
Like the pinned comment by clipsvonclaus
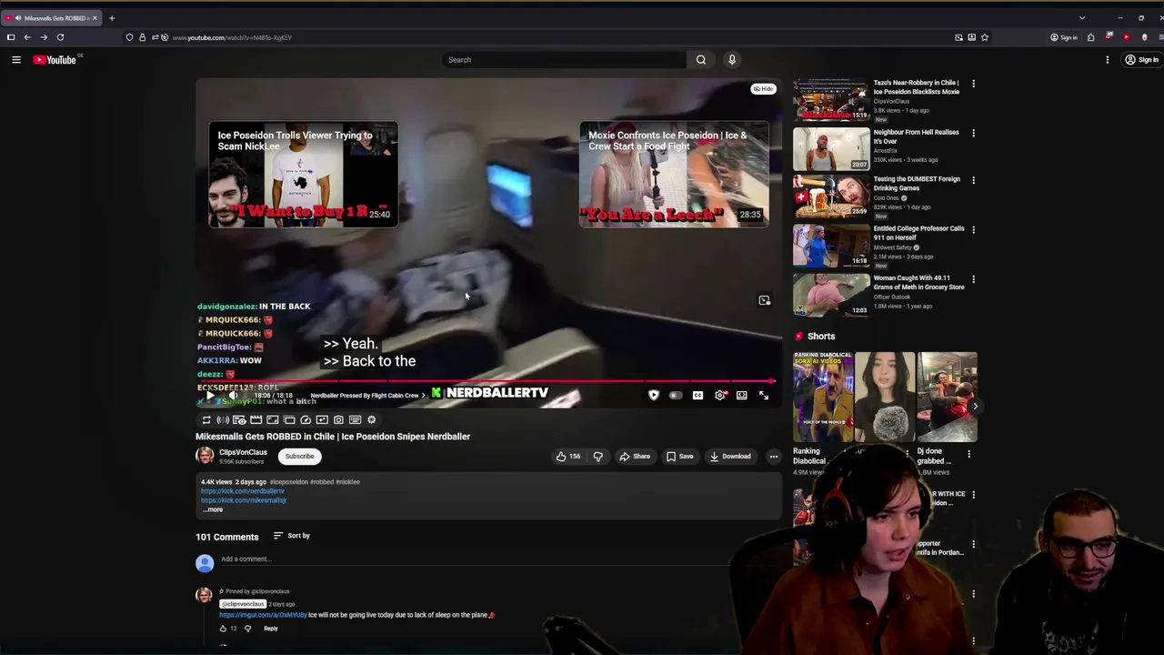[x=223, y=629]
